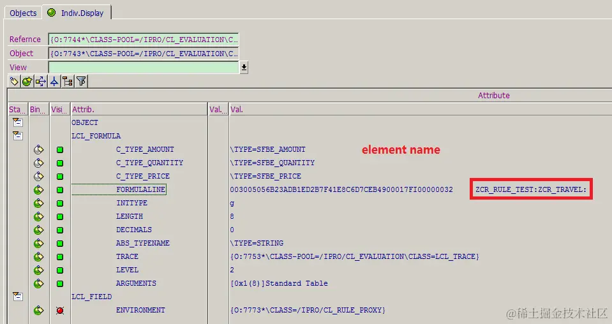Click the wide Val. column header
The image size is (612, 324).
(421, 109)
